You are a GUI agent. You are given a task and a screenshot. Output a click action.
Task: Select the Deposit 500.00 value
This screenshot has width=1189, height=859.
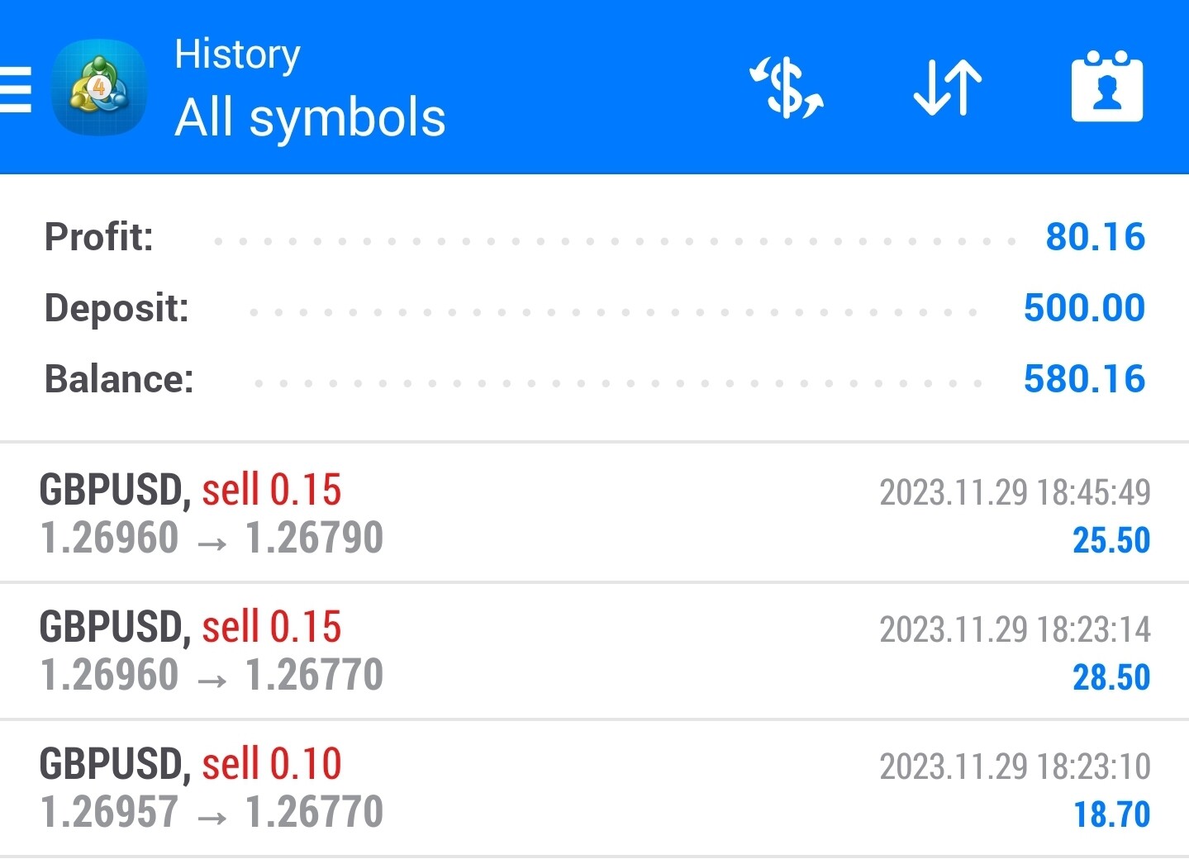pyautogui.click(x=1084, y=308)
